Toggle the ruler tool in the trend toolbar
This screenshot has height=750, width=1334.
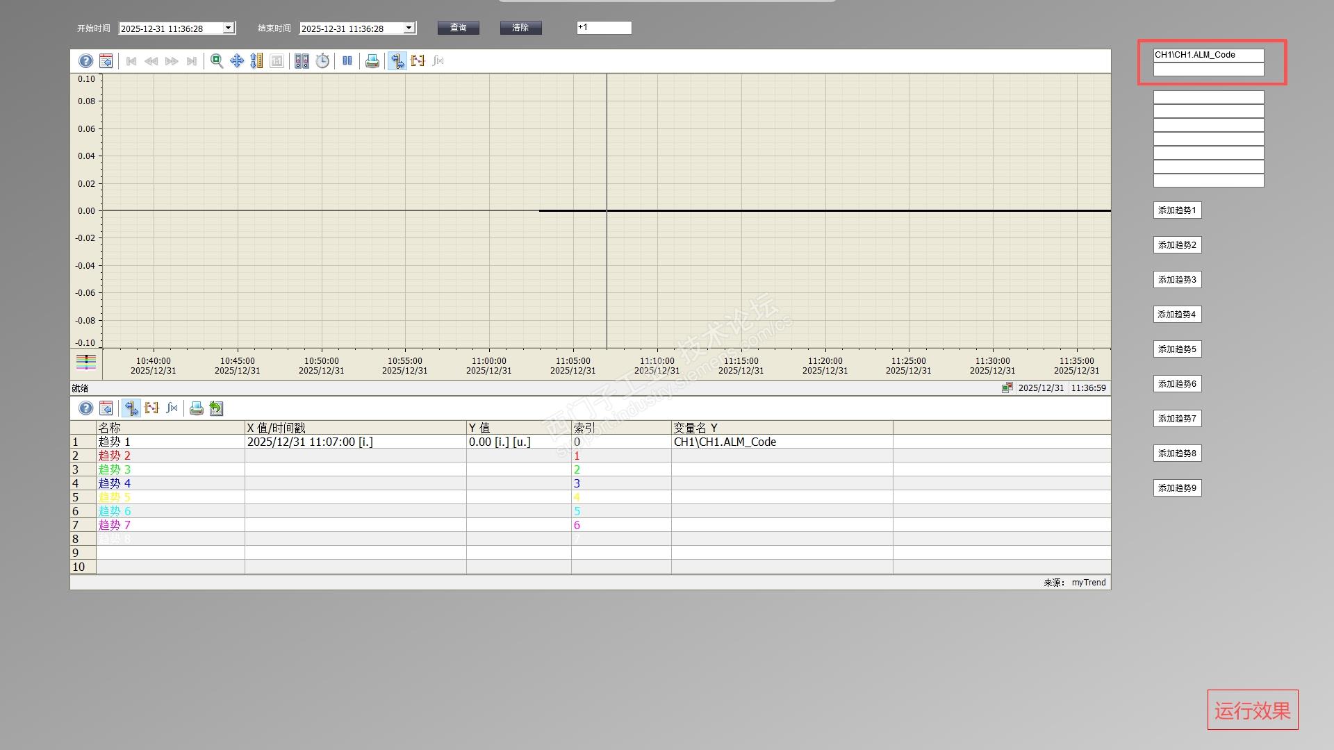[397, 61]
